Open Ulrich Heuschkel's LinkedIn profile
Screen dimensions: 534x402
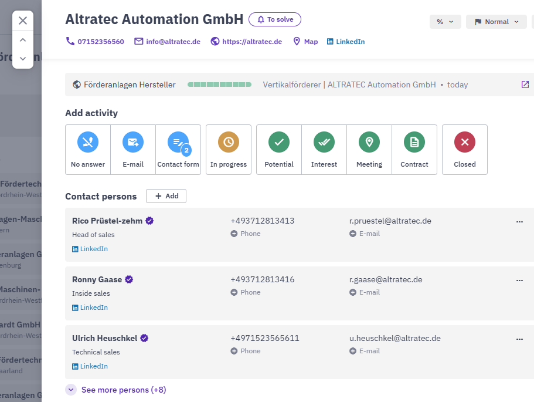90,366
